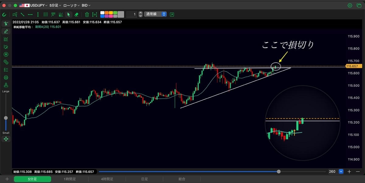Click the magnet snap icon in toolbar
This screenshot has width=365, height=183.
pos(4,14)
